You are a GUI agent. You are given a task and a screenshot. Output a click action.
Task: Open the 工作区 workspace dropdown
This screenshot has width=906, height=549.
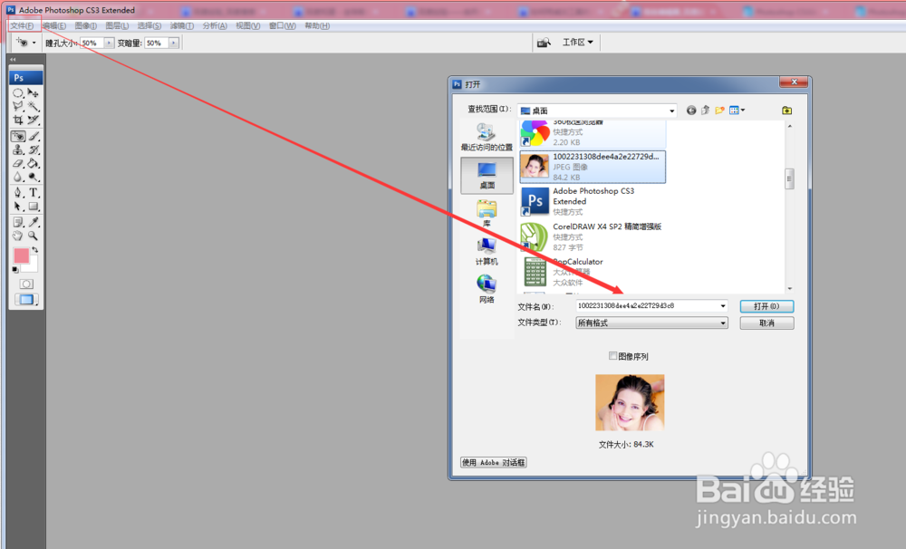point(578,43)
